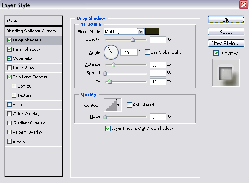Enable the Satin effect checkbox
Screen dimensions: 249x183
[x=9, y=104]
